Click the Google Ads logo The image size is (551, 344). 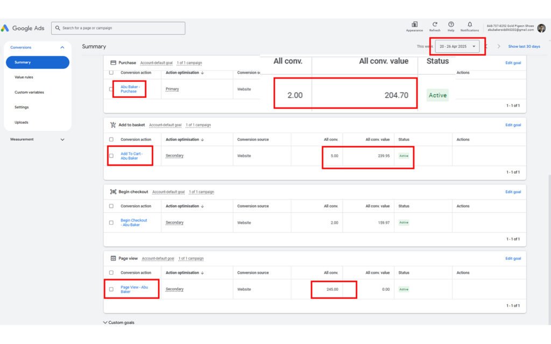pos(23,28)
